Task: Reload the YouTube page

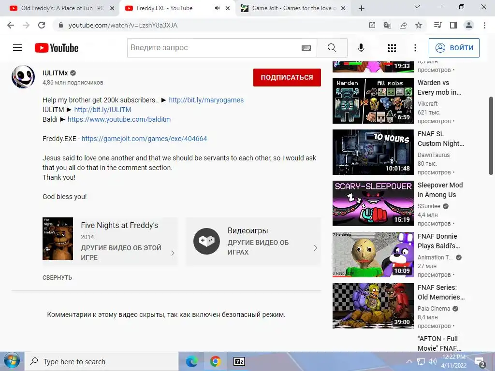Action: [42, 25]
